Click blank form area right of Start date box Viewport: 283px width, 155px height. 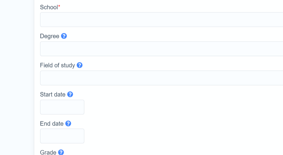177,107
